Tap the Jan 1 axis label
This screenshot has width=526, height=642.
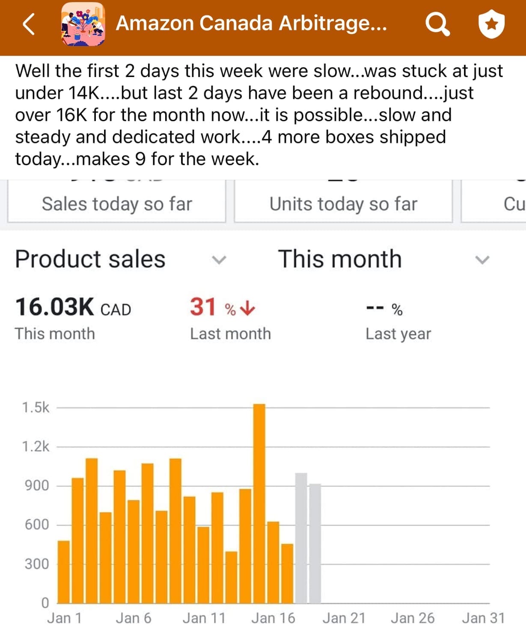coord(64,618)
